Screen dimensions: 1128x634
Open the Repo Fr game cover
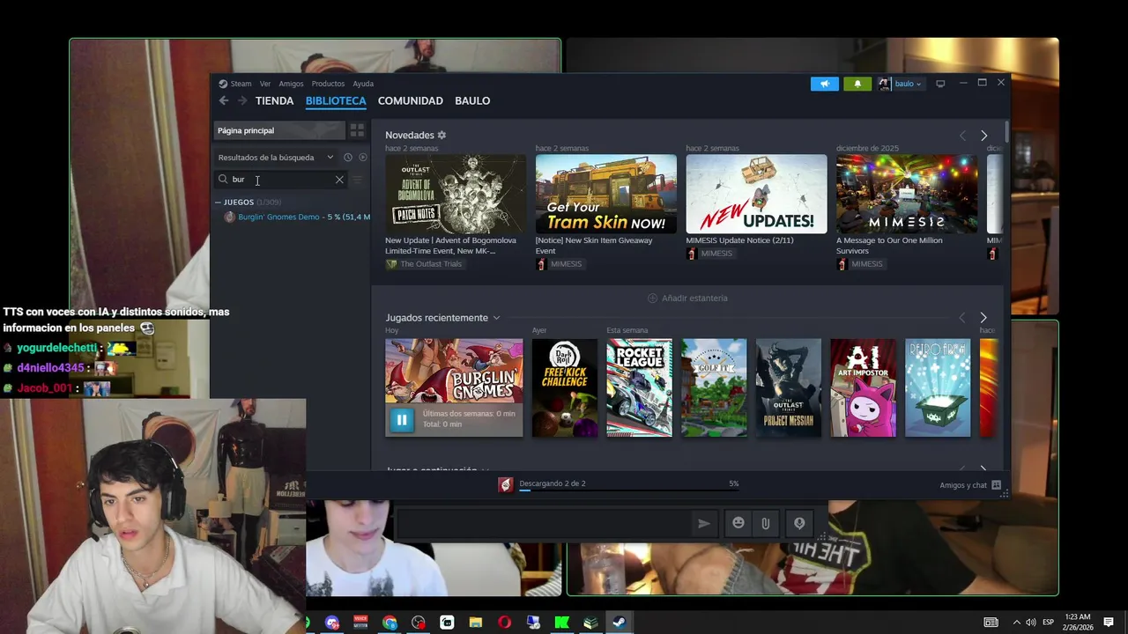[x=938, y=387]
